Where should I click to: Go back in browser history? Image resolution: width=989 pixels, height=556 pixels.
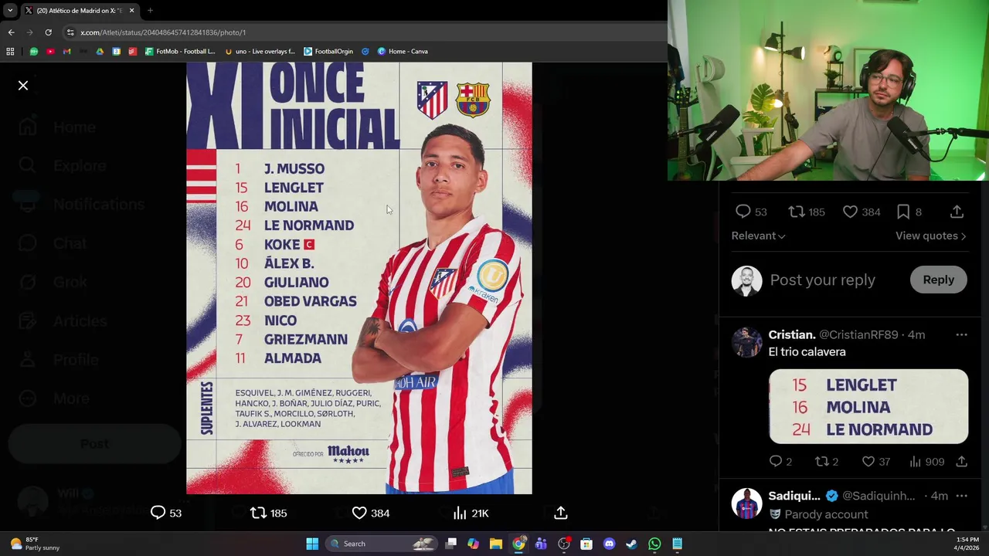point(11,32)
